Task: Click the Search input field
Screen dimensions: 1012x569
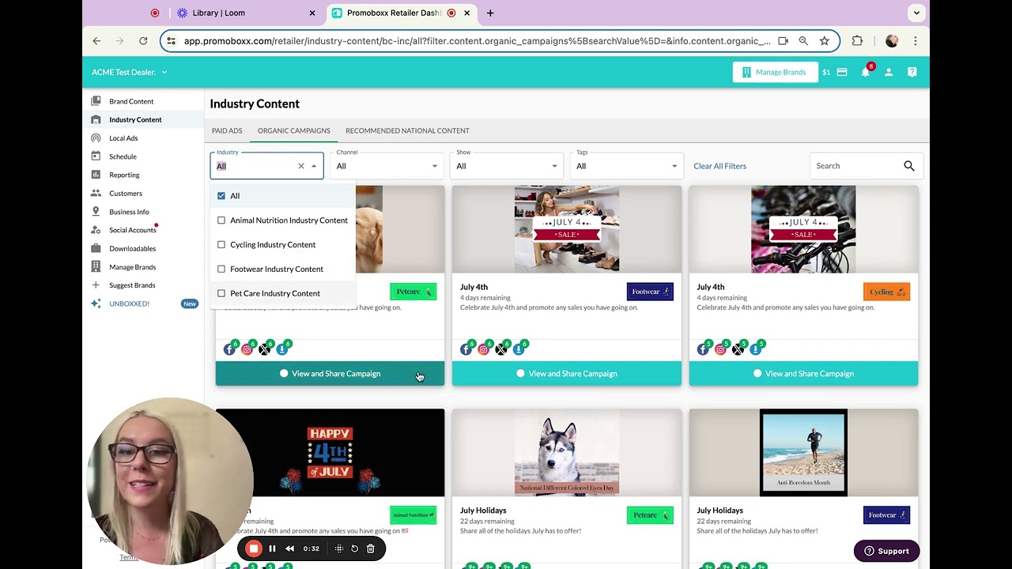Action: tap(858, 166)
